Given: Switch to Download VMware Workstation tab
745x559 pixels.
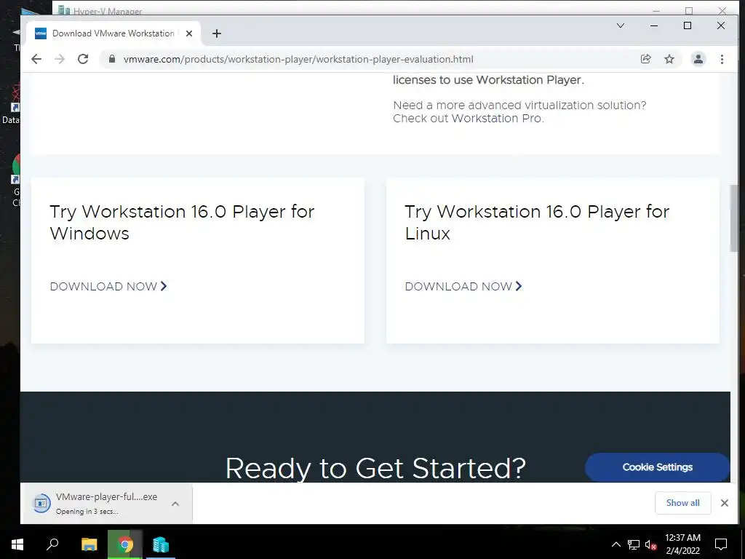Looking at the screenshot, I should [x=113, y=33].
